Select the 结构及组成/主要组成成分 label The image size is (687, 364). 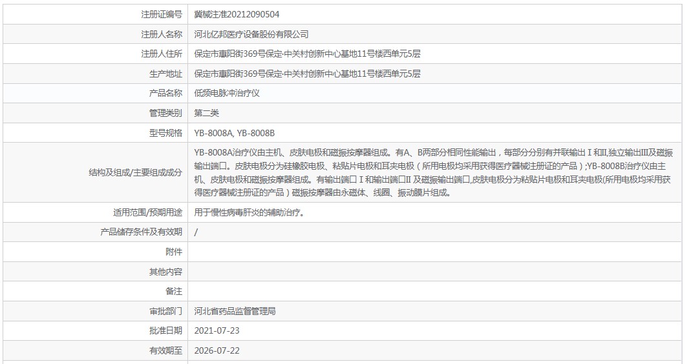(x=135, y=172)
